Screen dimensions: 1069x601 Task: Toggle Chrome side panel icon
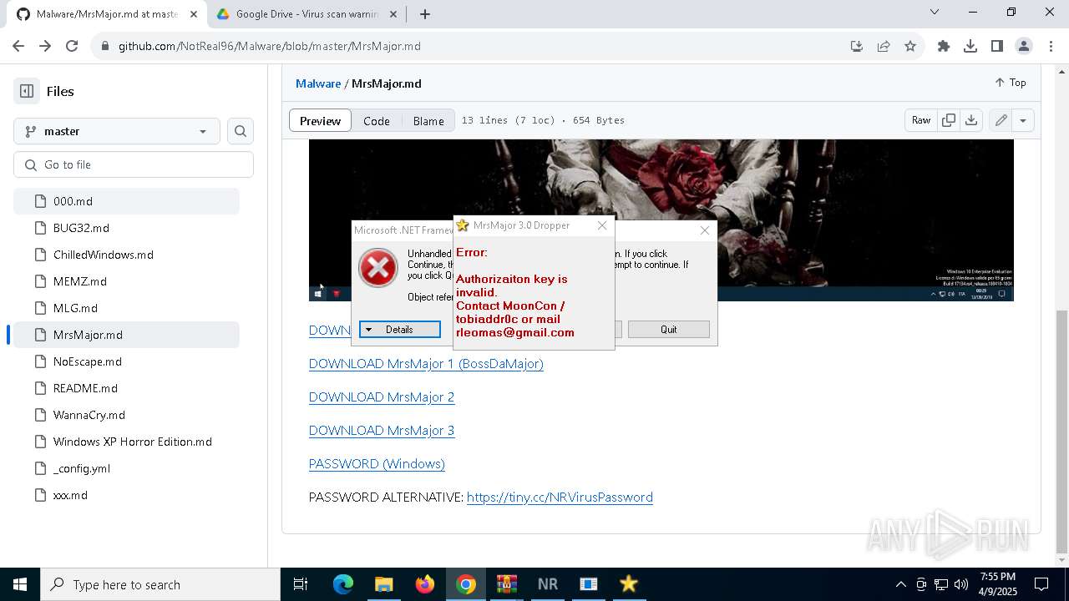pyautogui.click(x=997, y=46)
